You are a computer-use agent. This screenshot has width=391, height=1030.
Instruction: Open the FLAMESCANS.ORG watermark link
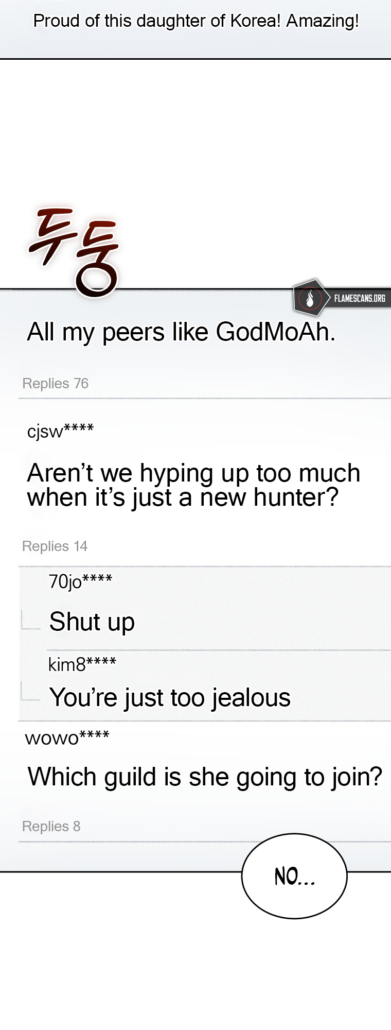tap(359, 298)
